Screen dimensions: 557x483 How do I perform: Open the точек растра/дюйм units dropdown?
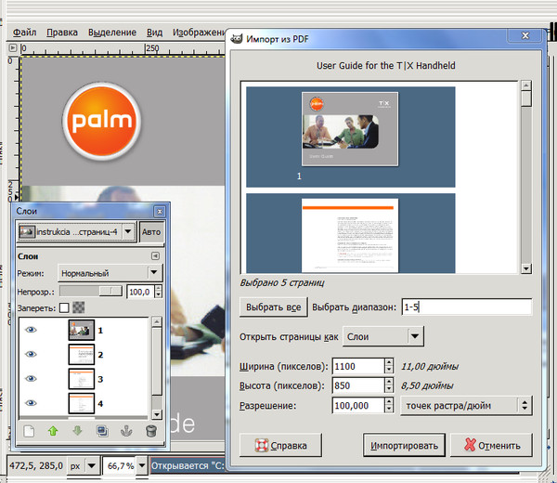tap(466, 406)
